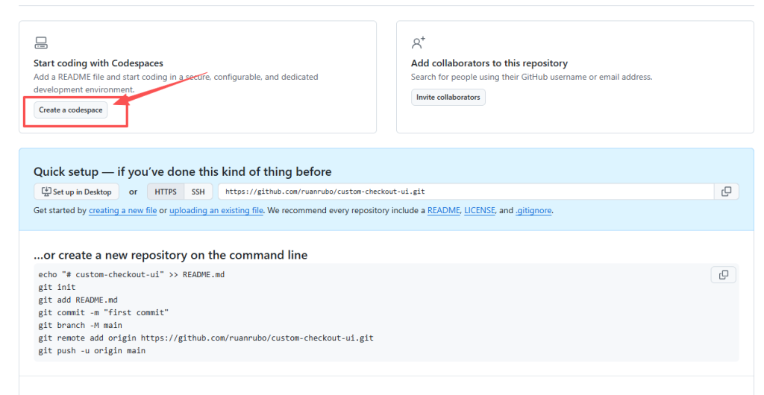Click the Quick setup heading text
This screenshot has height=395, width=764.
pyautogui.click(x=182, y=171)
